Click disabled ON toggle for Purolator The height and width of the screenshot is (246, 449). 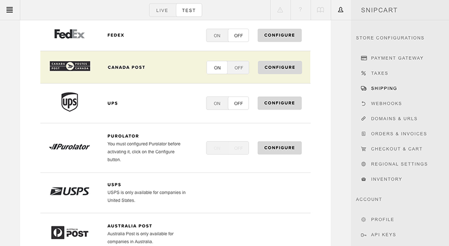(x=217, y=148)
